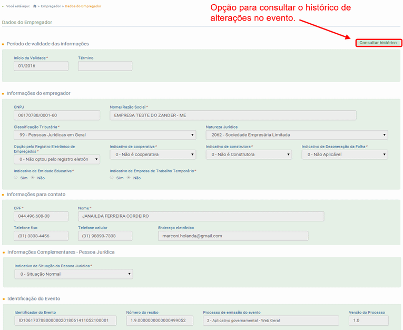Click the Processo de emissão do evento field

pyautogui.click(x=271, y=321)
